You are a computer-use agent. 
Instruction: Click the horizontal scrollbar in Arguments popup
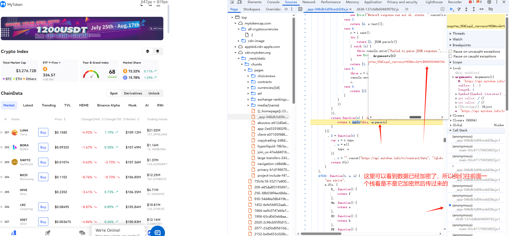point(415,117)
